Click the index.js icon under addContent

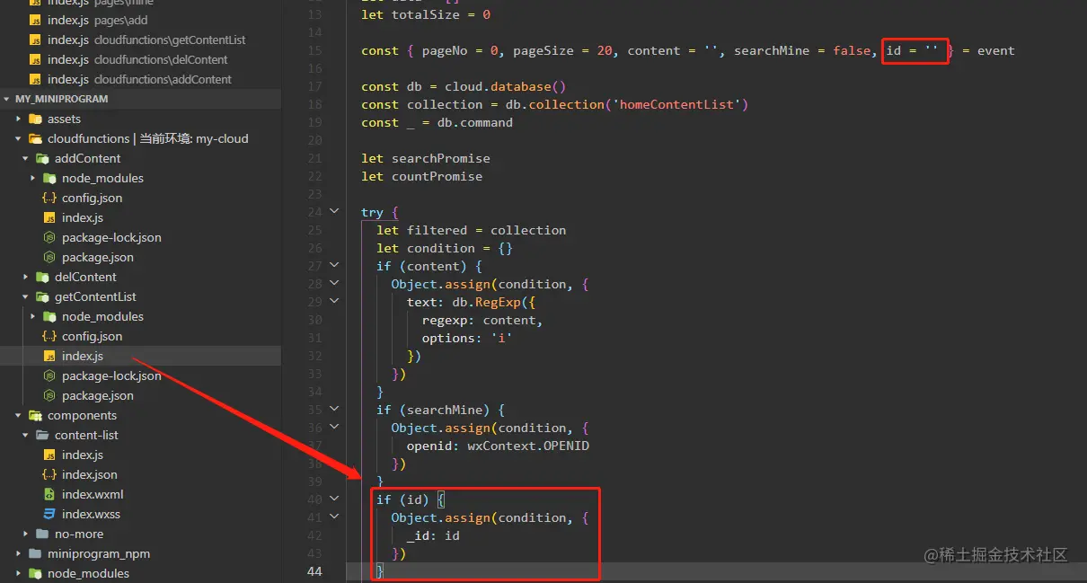click(49, 217)
